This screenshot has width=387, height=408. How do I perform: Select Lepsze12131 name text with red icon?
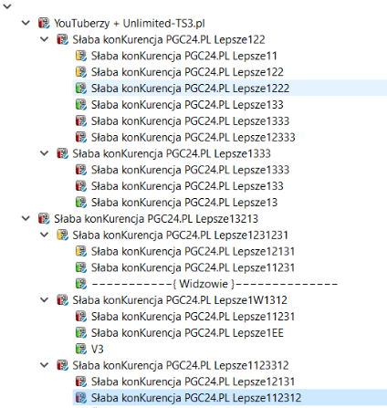193,382
